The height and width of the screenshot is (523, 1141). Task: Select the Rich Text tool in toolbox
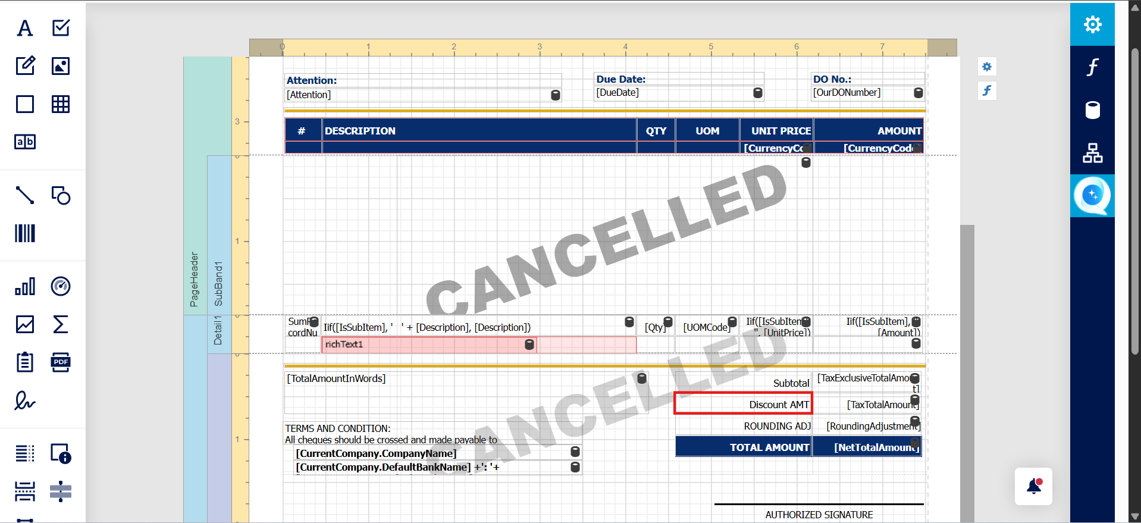[25, 65]
